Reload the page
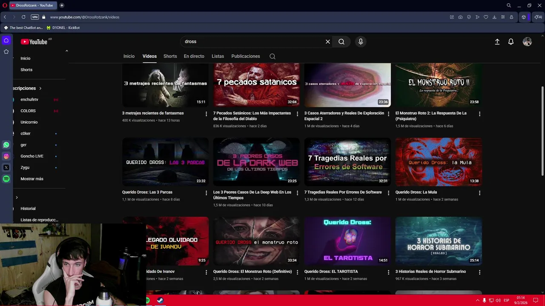This screenshot has height=306, width=545. pos(23,17)
